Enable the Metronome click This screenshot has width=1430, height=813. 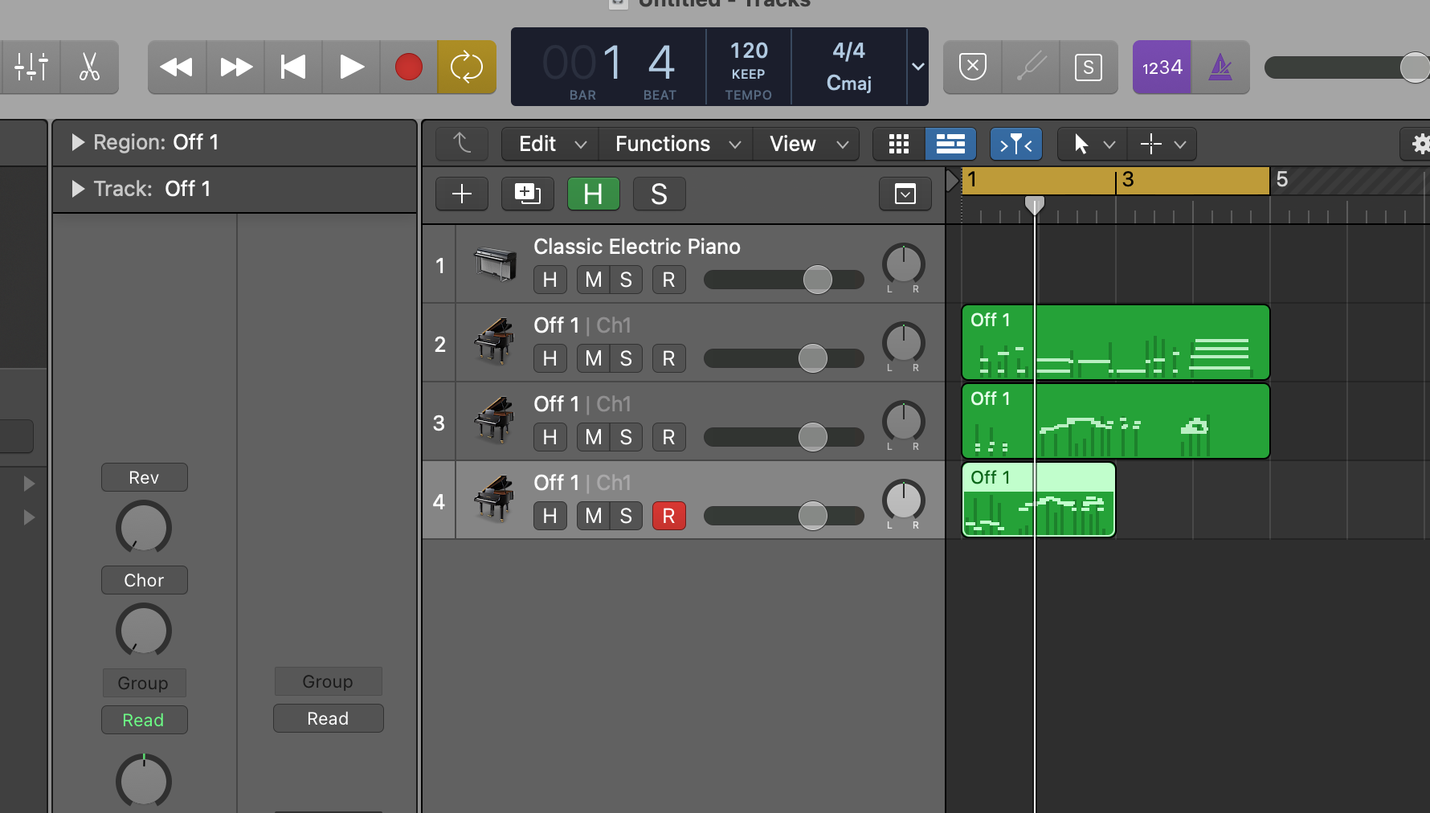click(x=1220, y=67)
